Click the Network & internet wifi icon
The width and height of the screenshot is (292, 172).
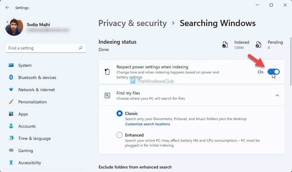(x=11, y=90)
